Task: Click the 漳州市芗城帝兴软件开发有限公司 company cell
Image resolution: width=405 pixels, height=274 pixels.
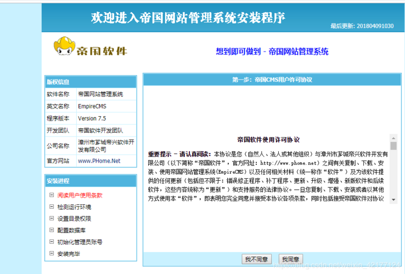Action: coord(106,146)
